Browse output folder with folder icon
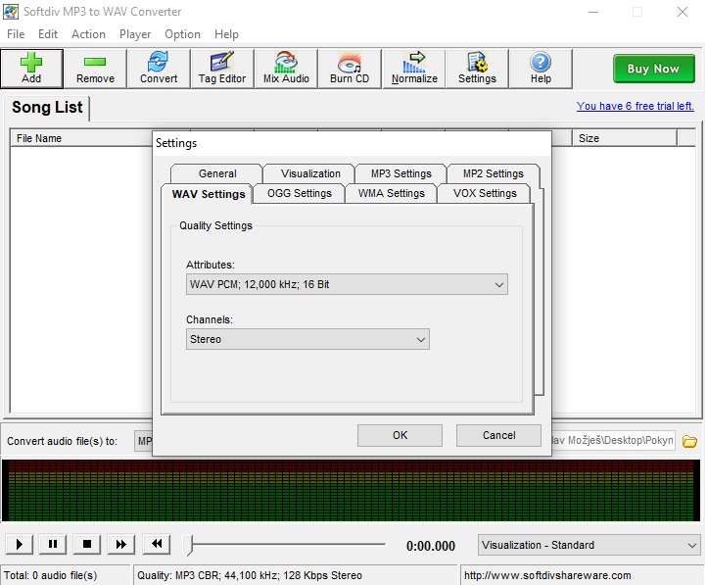Screen dimensions: 707x585 689,441
